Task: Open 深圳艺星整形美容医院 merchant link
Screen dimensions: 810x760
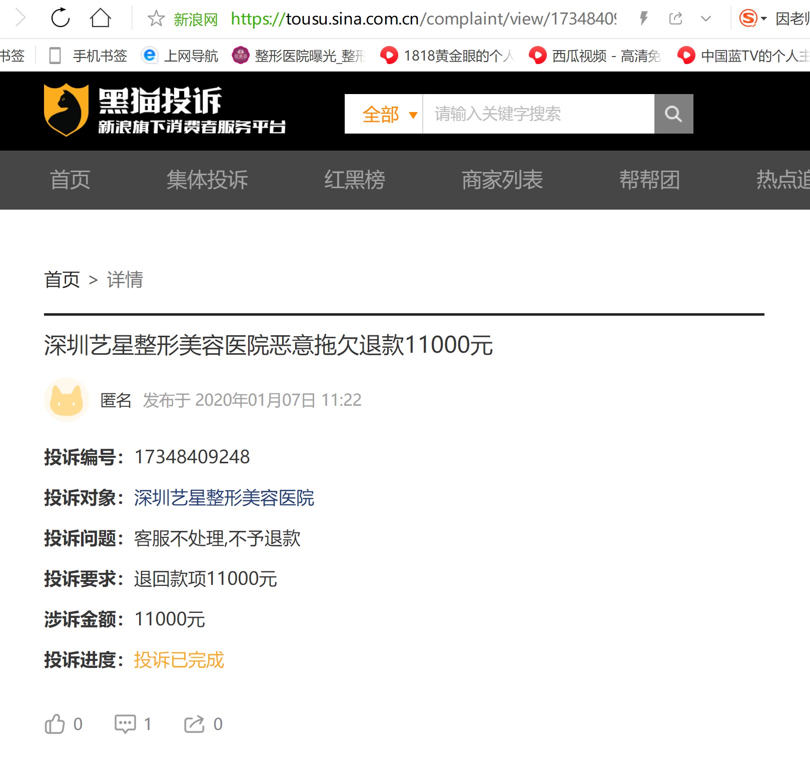Action: [224, 498]
